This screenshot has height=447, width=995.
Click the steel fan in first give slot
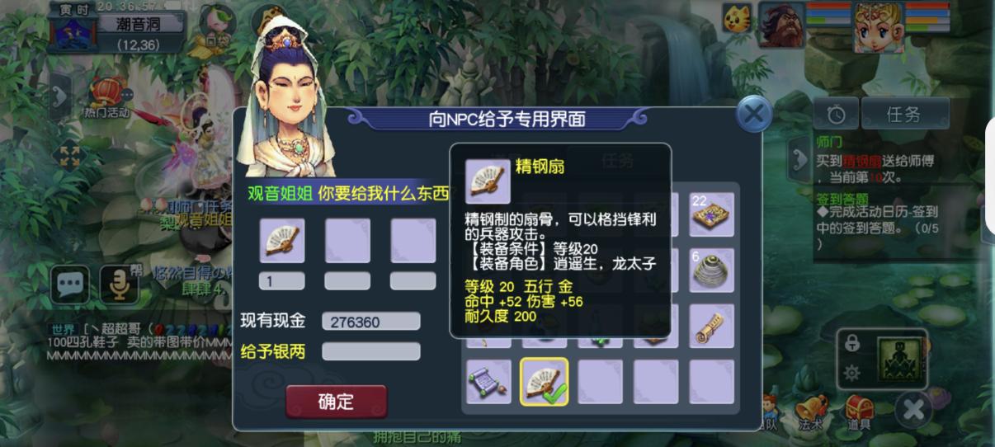pos(282,241)
